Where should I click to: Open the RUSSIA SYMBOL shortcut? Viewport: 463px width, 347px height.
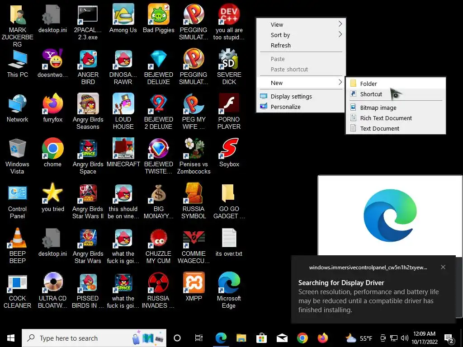tap(194, 201)
